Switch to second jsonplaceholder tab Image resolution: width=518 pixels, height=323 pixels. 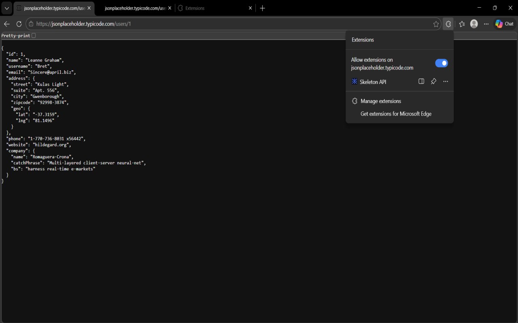pos(135,8)
